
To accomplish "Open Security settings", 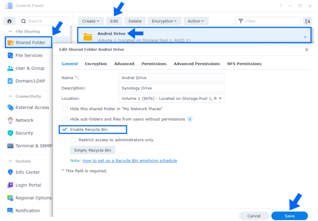I will pyautogui.click(x=24, y=133).
